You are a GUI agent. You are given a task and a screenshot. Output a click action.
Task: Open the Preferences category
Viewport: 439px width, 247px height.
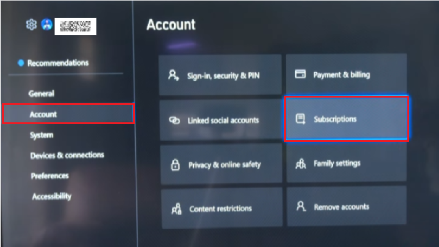click(50, 176)
